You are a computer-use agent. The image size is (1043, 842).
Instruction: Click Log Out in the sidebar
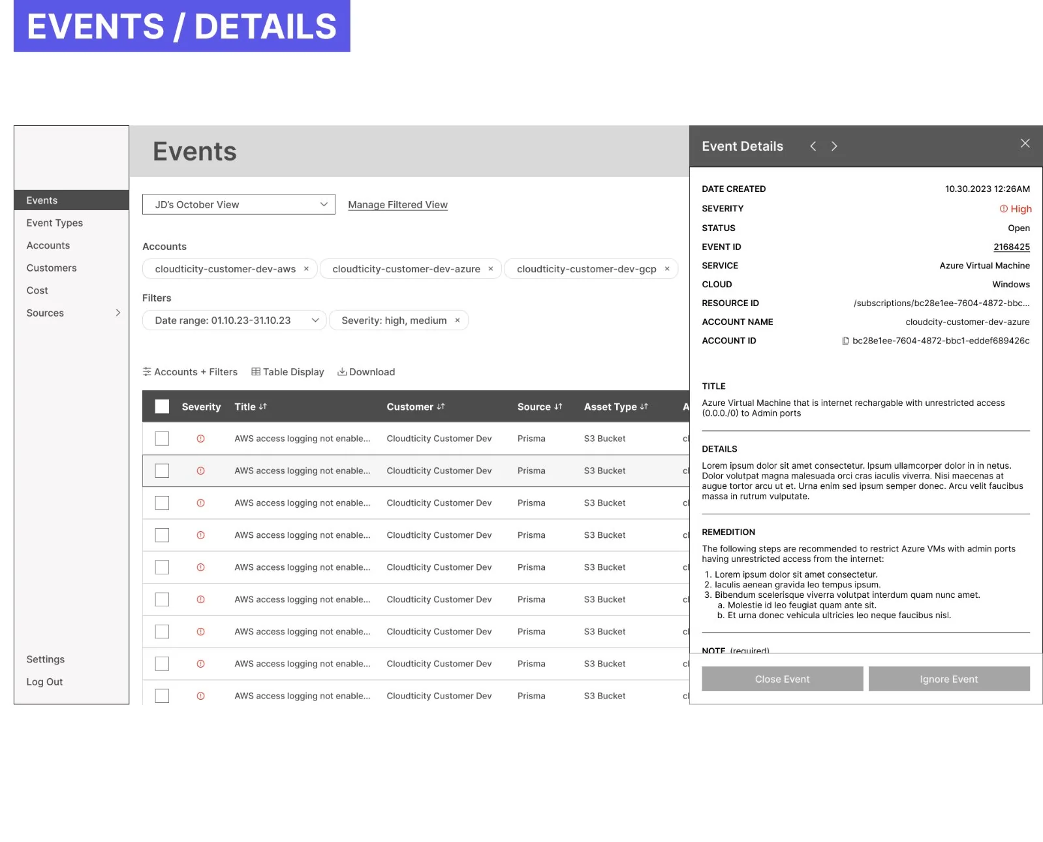pyautogui.click(x=44, y=682)
